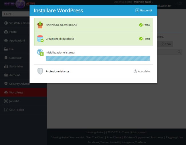Click the Hosting Active logo
The image size is (186, 145).
coord(19,4)
